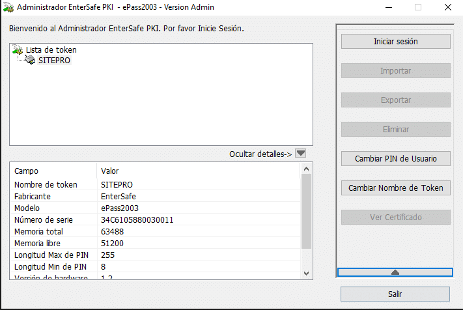This screenshot has height=310, width=463.
Task: Select the SITEPRO token in the list
Action: (x=54, y=60)
